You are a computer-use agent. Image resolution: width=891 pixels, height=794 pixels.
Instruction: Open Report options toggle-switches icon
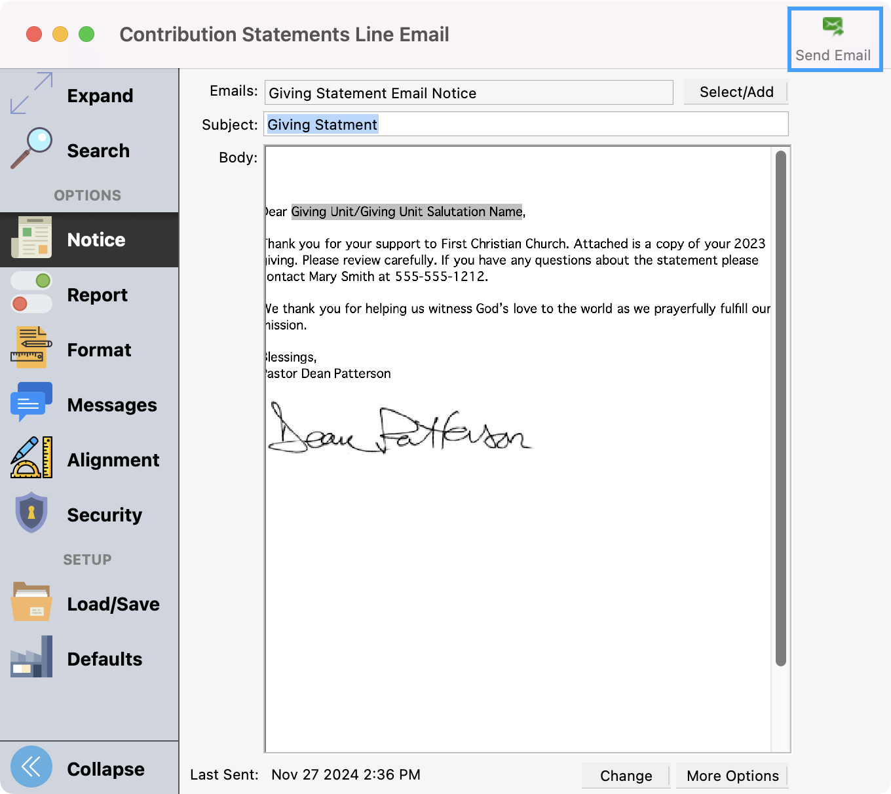tap(31, 293)
